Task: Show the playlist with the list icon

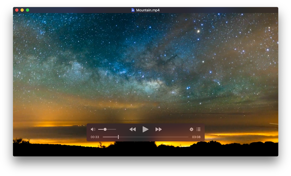Action: click(199, 129)
